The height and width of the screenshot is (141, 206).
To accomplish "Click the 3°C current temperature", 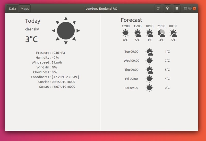I will coord(31,39).
